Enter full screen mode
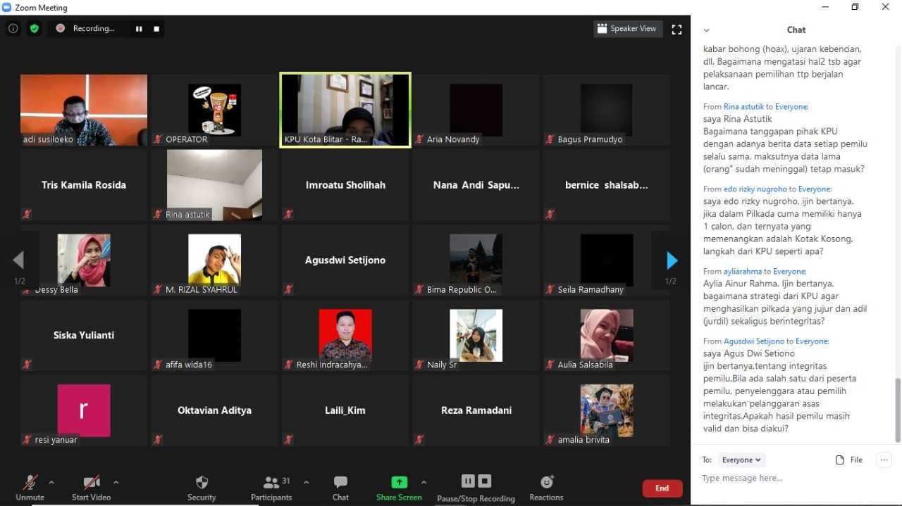Screen dimensions: 902x506 (x=676, y=29)
